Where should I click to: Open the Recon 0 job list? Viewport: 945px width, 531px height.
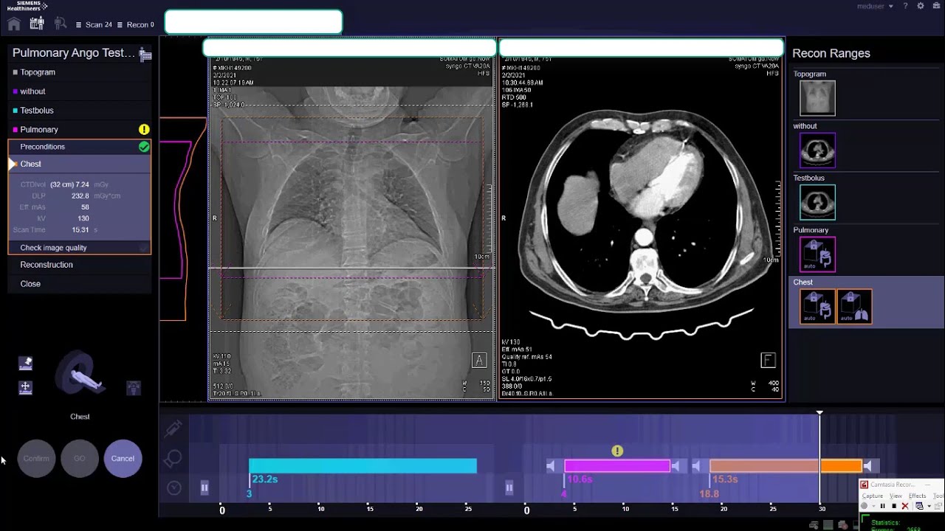136,24
